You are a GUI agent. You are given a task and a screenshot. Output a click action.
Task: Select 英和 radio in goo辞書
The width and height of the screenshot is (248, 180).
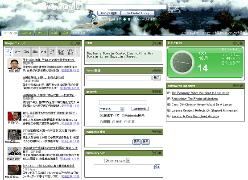pyautogui.click(x=114, y=122)
